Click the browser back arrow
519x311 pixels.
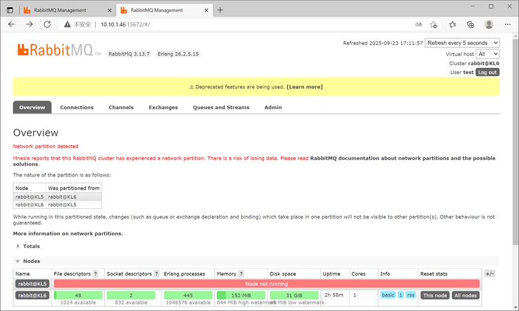[11, 24]
